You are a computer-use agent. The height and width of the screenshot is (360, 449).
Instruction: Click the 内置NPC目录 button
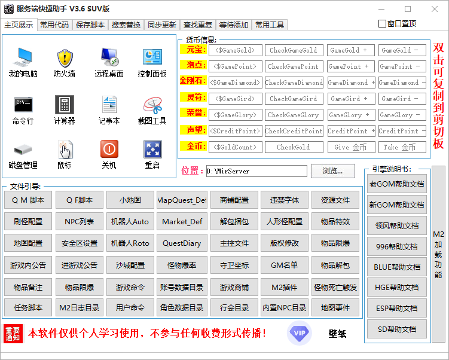(285, 307)
